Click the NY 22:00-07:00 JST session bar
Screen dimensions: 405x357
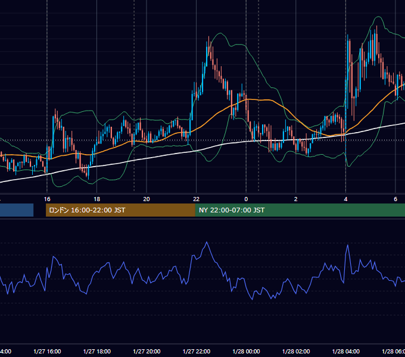(x=300, y=210)
